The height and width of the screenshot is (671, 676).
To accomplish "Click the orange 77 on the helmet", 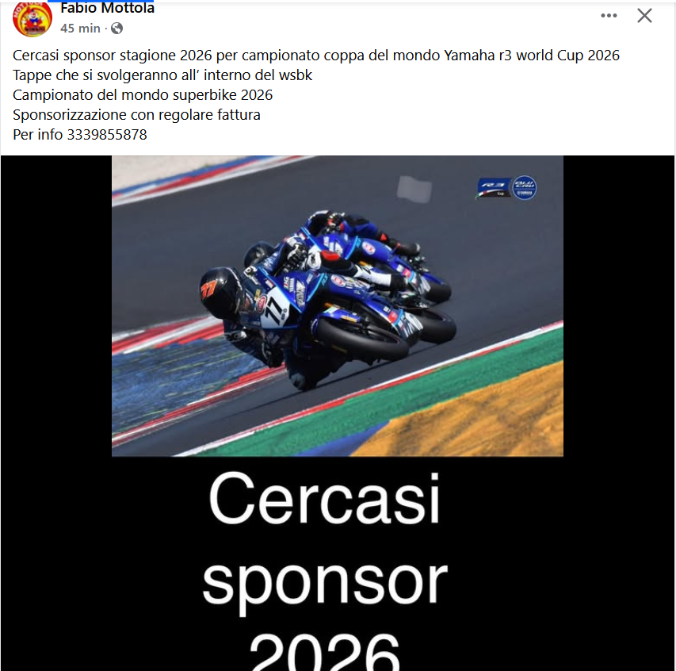I will click(208, 290).
